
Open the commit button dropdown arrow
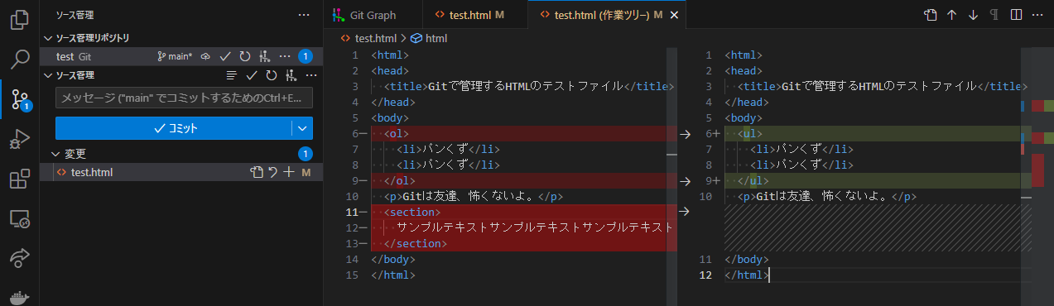(302, 128)
